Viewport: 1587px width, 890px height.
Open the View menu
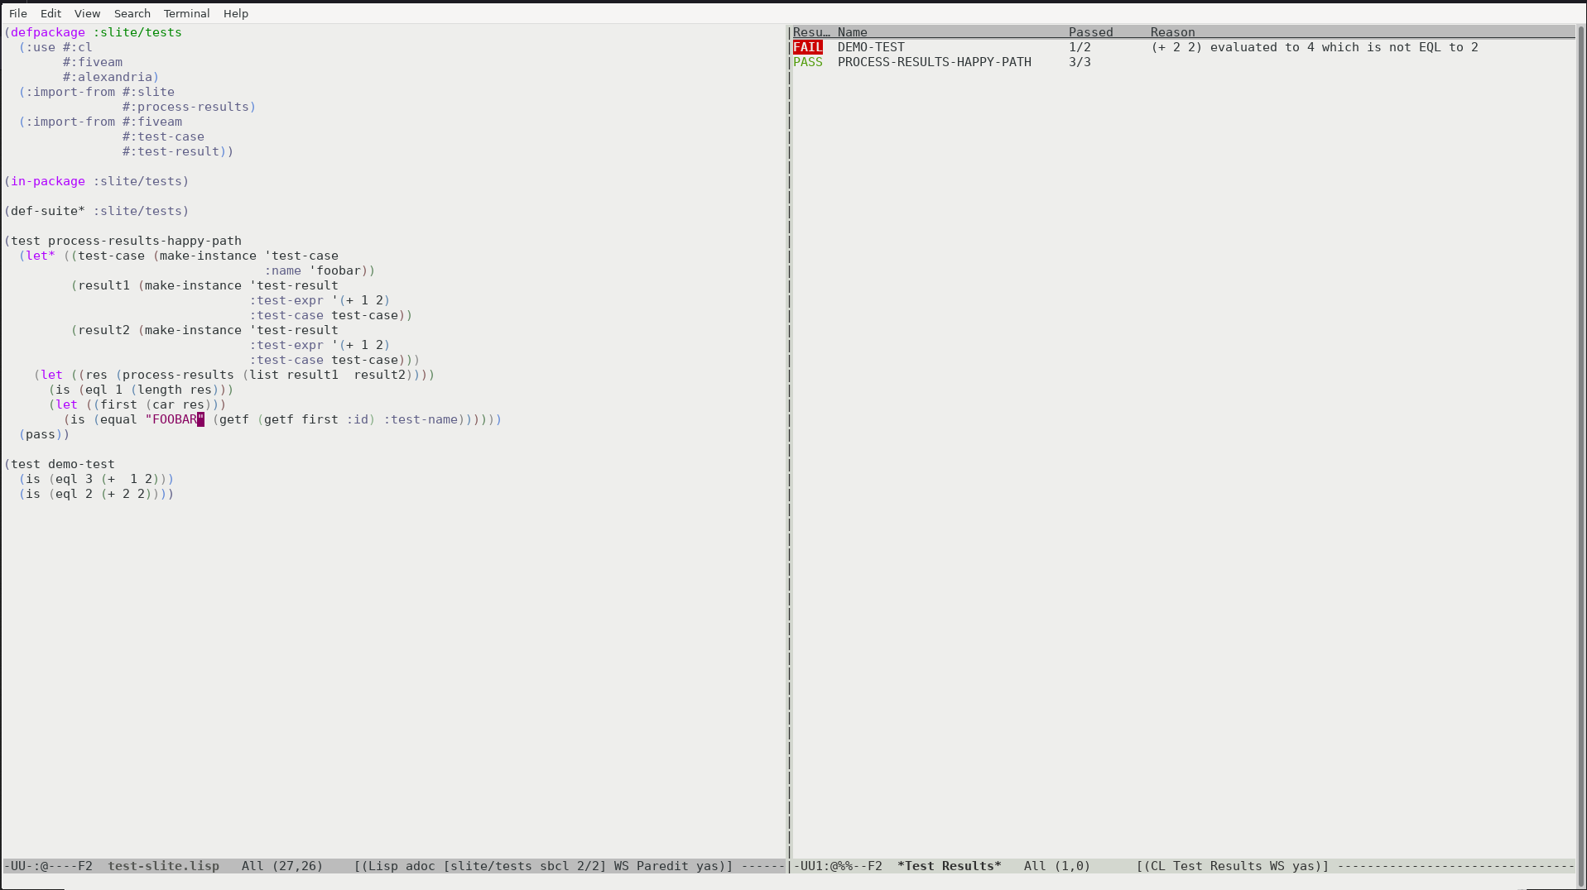(87, 13)
